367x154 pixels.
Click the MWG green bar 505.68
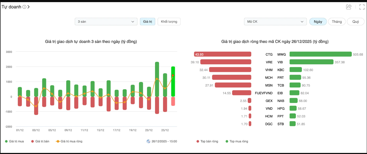click(321, 54)
